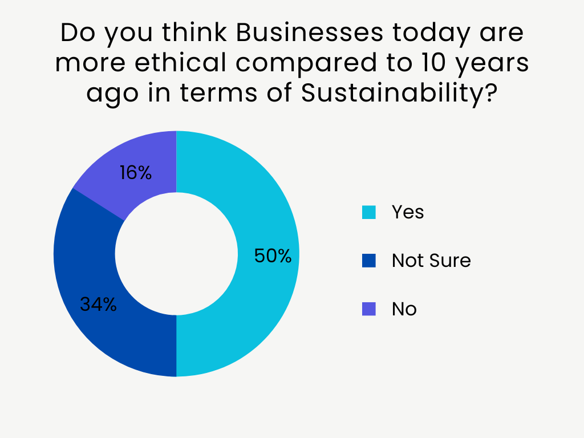Click the purple No legend color square
This screenshot has height=438, width=584.
coord(369,309)
